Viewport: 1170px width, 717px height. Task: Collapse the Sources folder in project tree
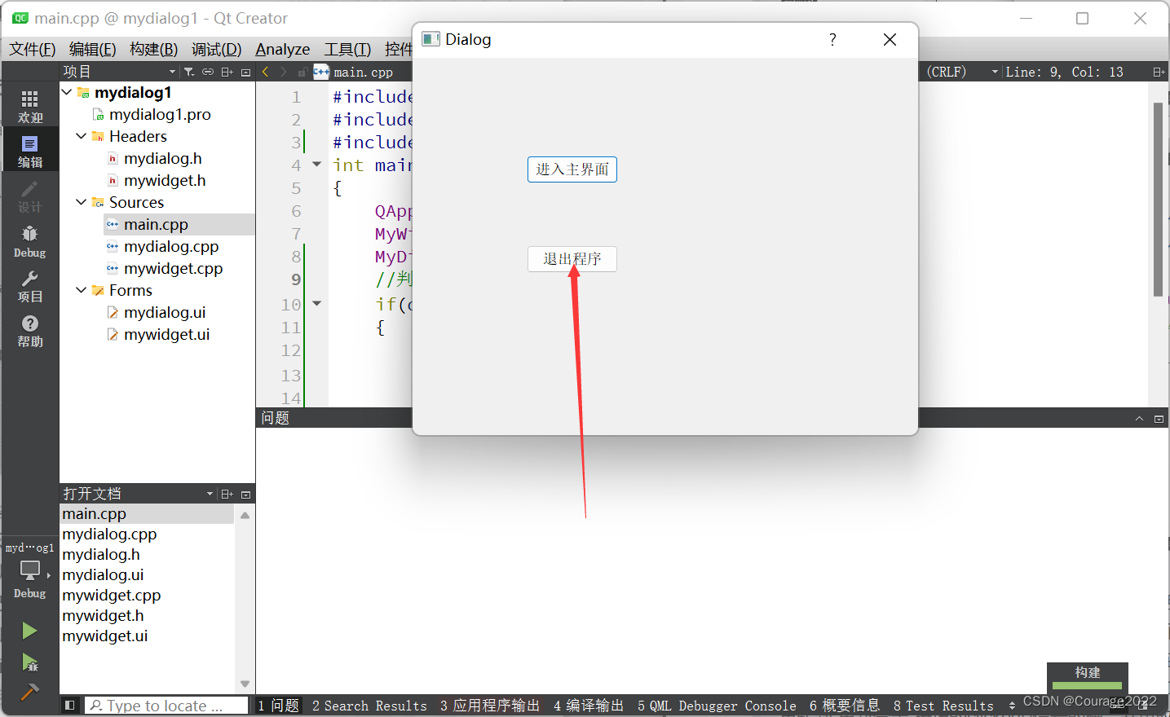[x=80, y=202]
